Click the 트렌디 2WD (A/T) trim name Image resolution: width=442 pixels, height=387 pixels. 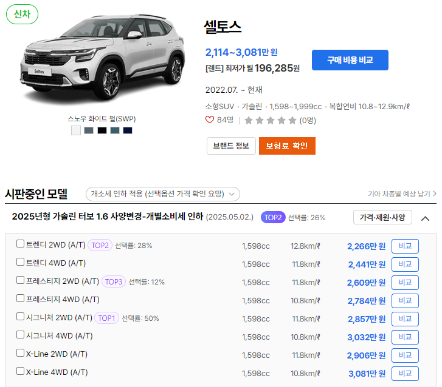56,244
